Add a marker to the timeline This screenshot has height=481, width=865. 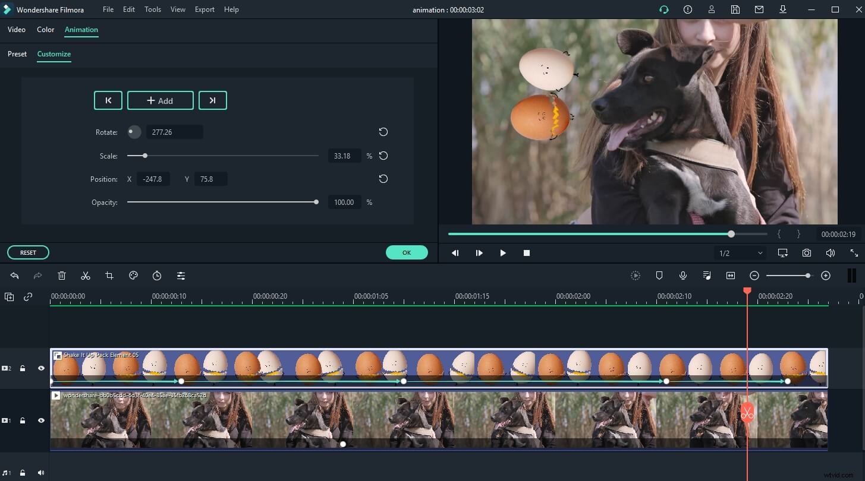pos(659,275)
